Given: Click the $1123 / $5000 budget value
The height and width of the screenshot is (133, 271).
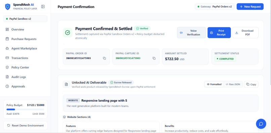Looking at the screenshot, I should coord(36,105).
